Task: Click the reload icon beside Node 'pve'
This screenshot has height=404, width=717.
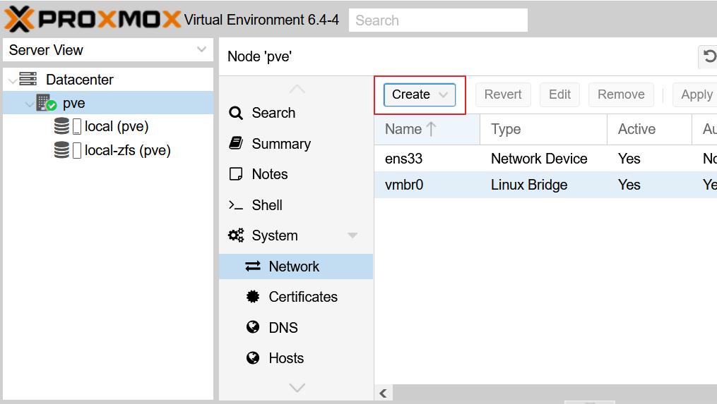Action: [709, 56]
